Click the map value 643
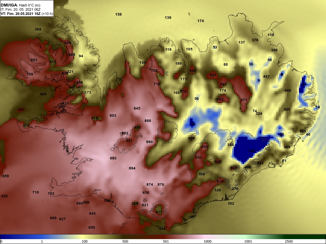326x244 pixels. pos(92,213)
